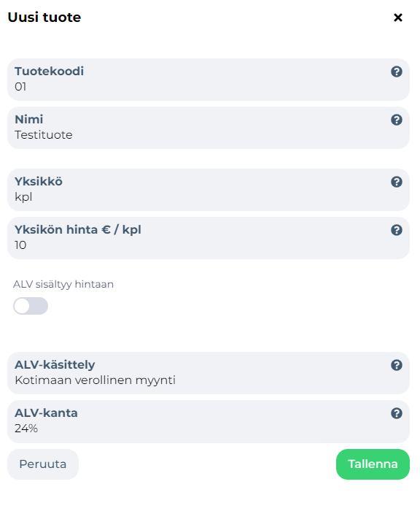Save product with Tallenna button
The width and height of the screenshot is (420, 514).
pos(373,464)
